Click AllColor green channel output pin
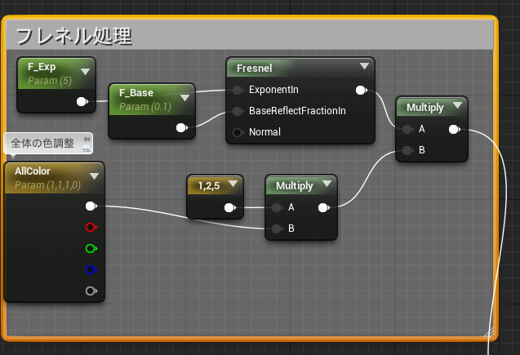This screenshot has width=520, height=355. click(x=91, y=249)
